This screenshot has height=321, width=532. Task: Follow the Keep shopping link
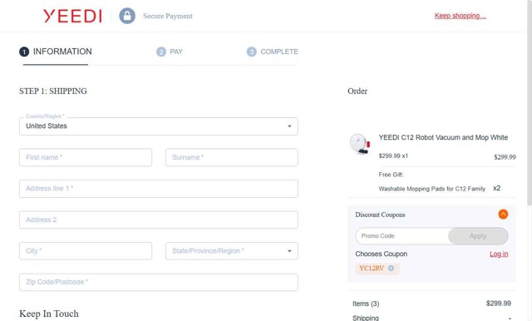[460, 16]
